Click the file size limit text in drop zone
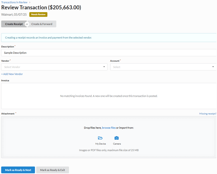Viewport: 217px width, 174px height. click(108, 150)
